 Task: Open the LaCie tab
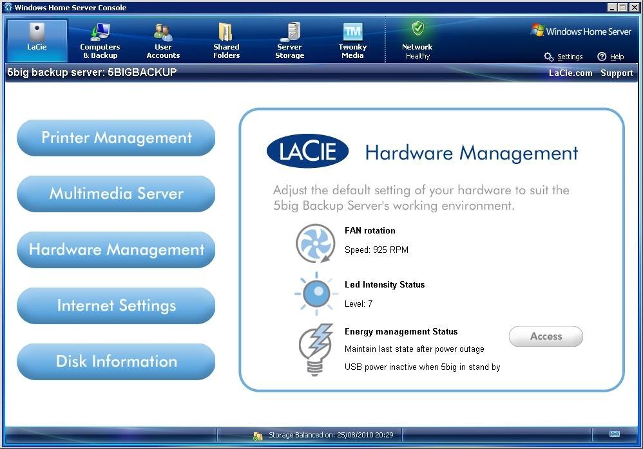[37, 41]
